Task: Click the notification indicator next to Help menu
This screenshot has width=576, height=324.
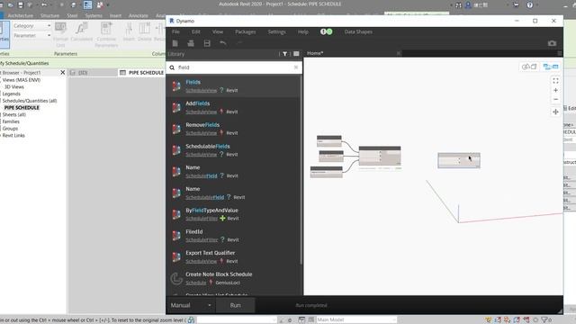Action: coord(326,32)
